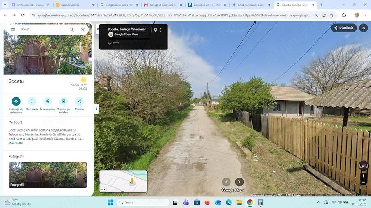This screenshot has width=371, height=208.
Task: Click the search magnifier in Maps search box
Action: point(71,30)
